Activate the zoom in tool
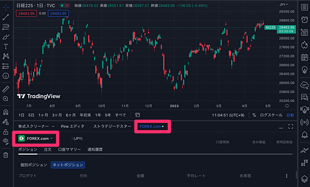Screen dimensions: 310x187 6,99
